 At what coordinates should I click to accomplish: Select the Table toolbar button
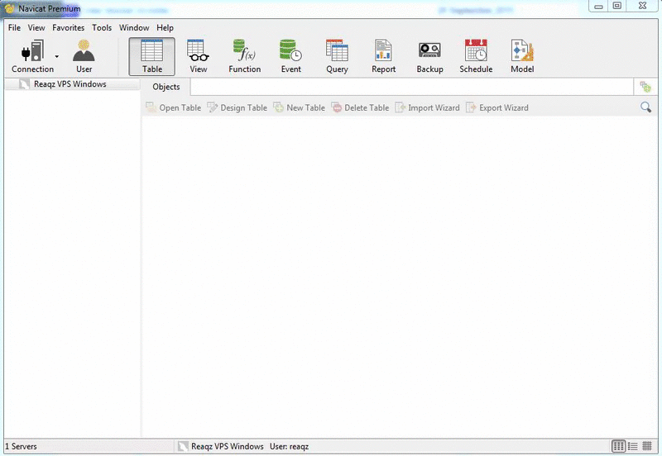pos(152,56)
